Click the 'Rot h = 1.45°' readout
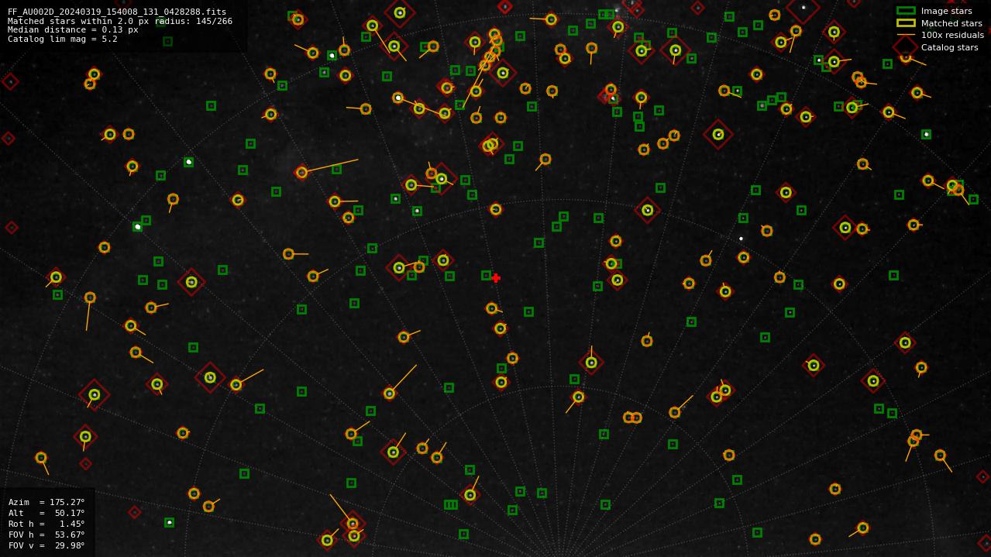The height and width of the screenshot is (557, 991). pyautogui.click(x=46, y=524)
